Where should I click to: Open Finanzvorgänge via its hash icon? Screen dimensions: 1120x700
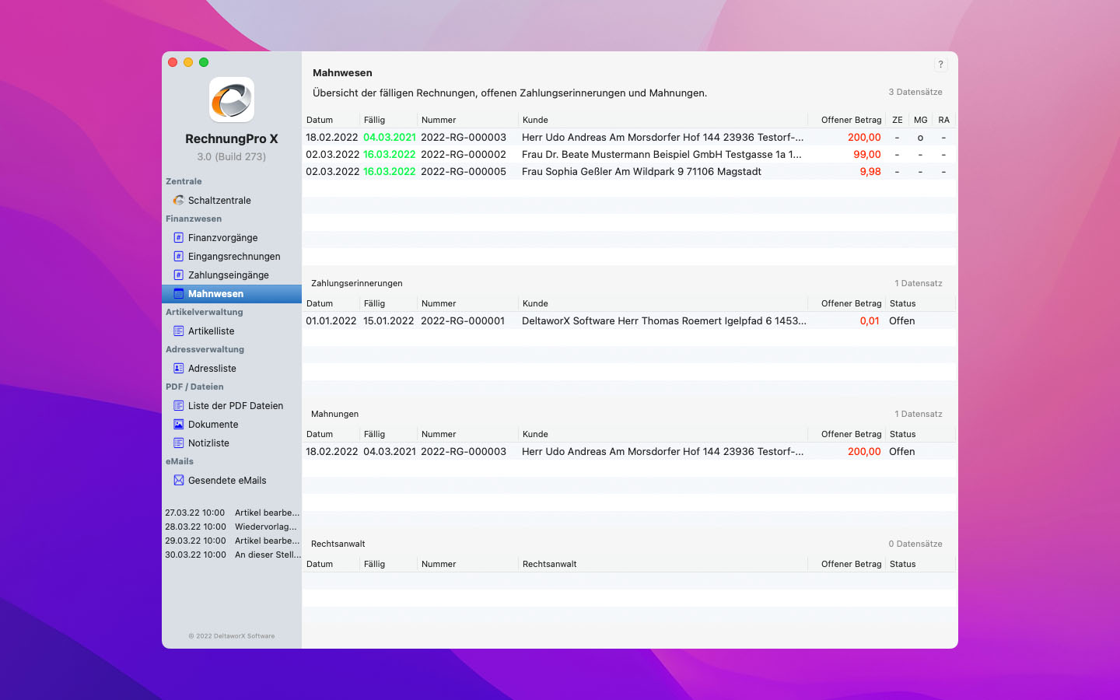[178, 237]
